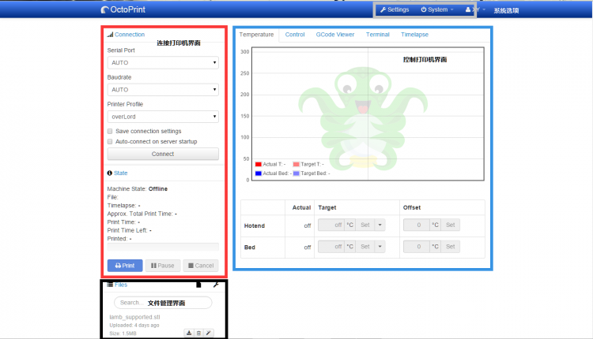Click the pink Target T legend swatch
Screen dimensions: 593x339
(x=296, y=165)
